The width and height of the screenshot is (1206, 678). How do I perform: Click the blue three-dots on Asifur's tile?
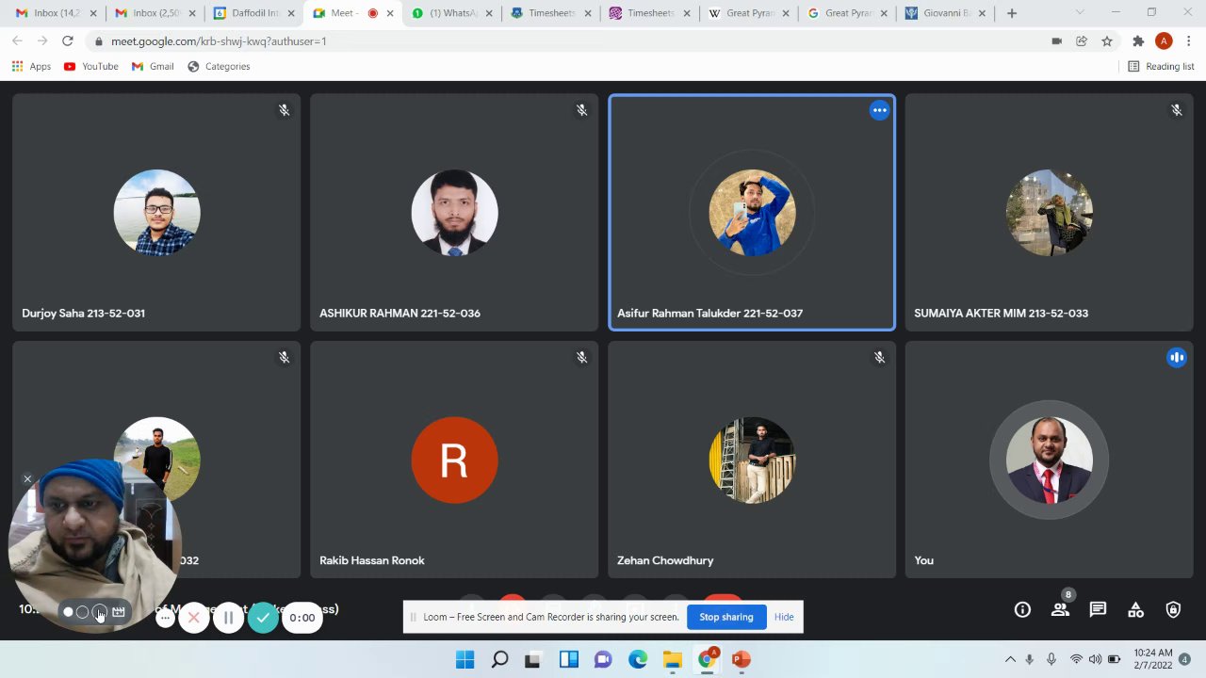(879, 110)
